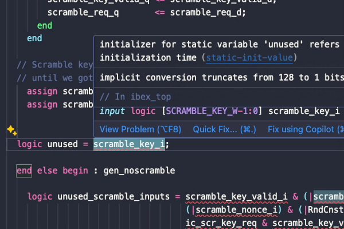Click View Problem in hover popup
The image size is (344, 229).
[x=140, y=129]
